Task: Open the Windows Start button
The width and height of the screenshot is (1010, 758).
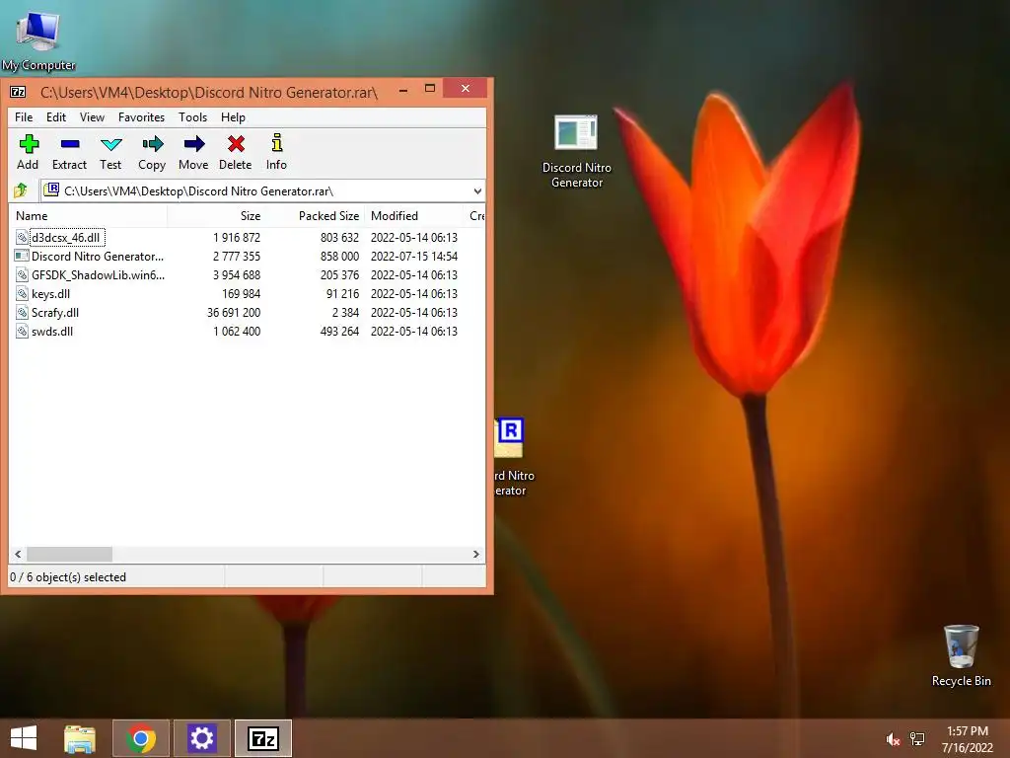Action: click(x=24, y=738)
